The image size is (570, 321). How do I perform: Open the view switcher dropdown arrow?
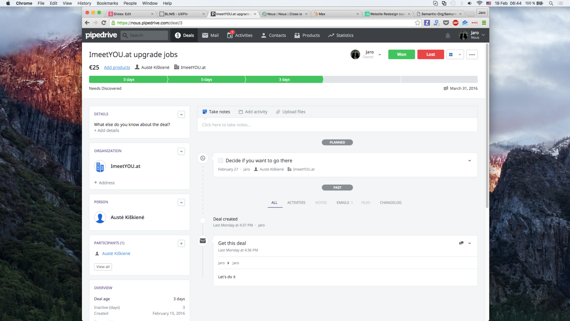(x=460, y=55)
